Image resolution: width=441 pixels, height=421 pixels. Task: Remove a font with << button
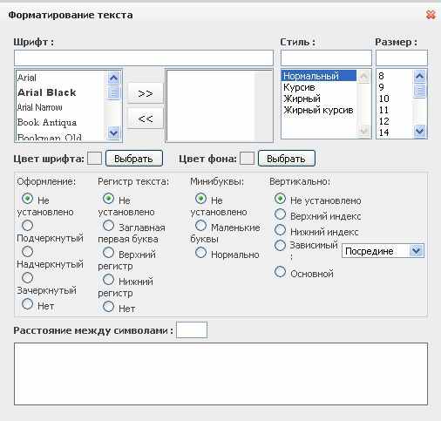pos(146,119)
